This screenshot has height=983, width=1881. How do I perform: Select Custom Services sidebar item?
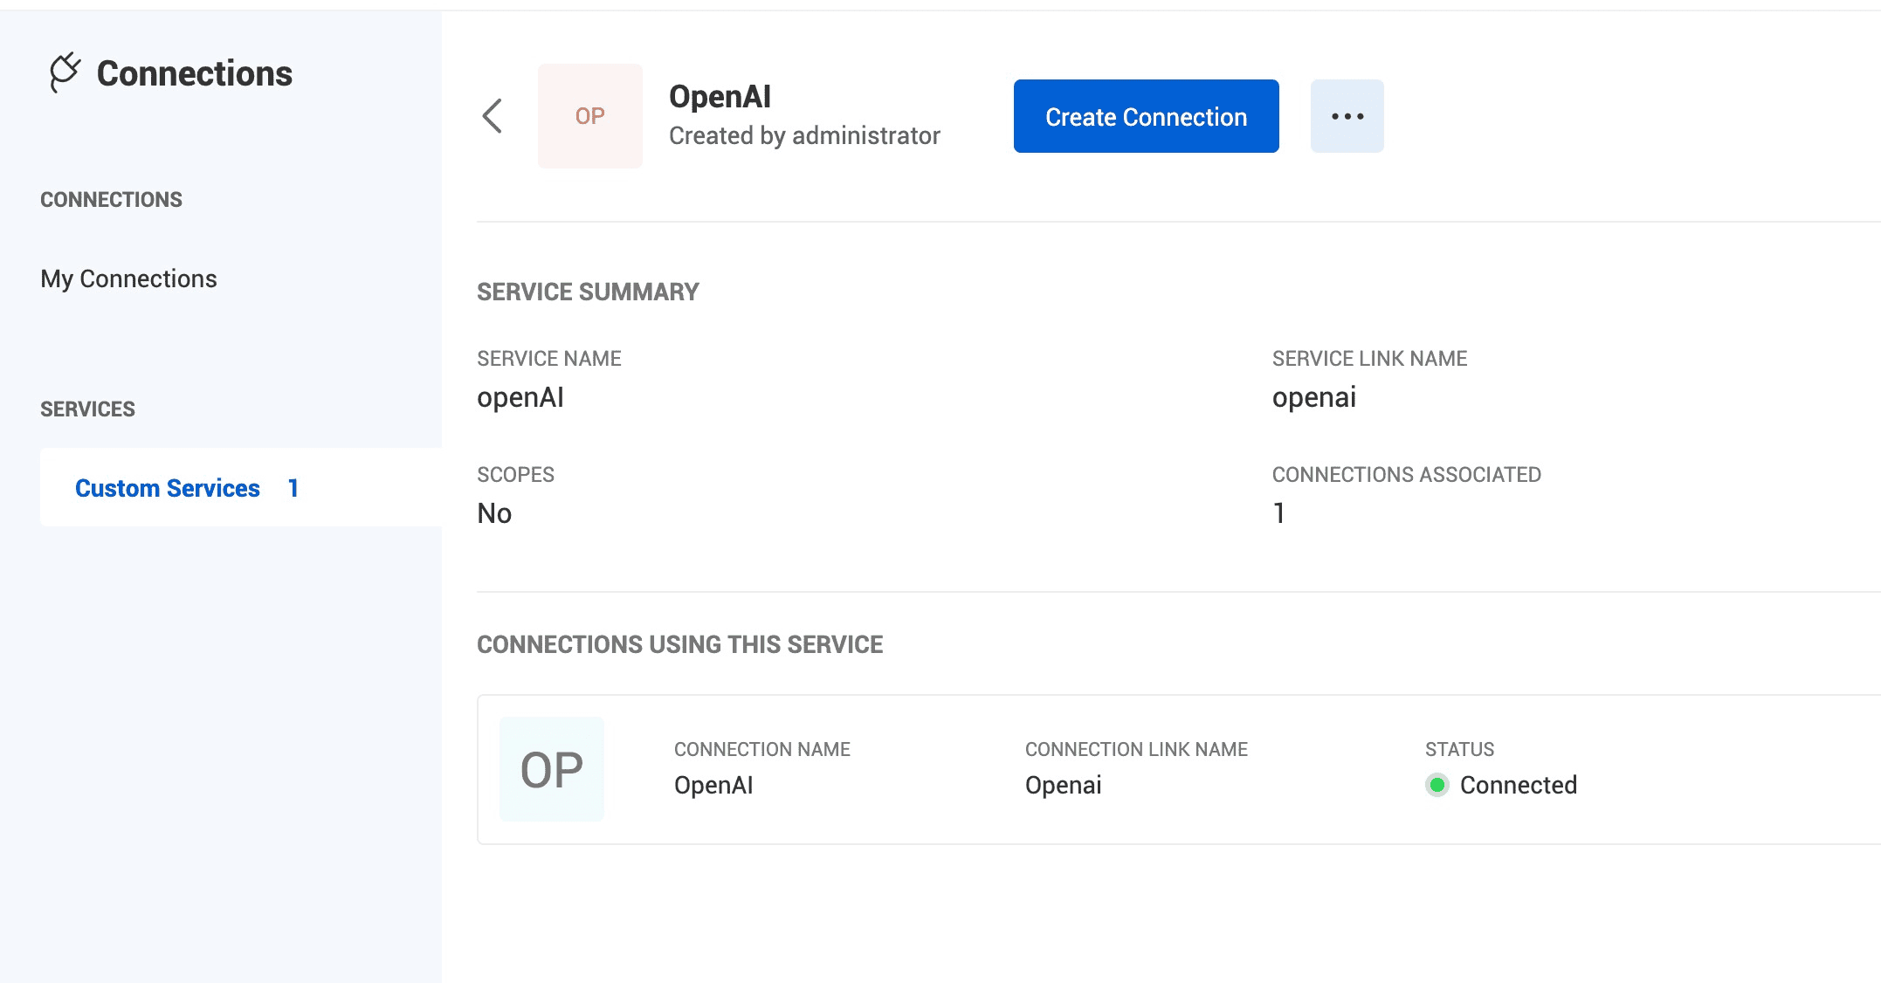pyautogui.click(x=168, y=488)
